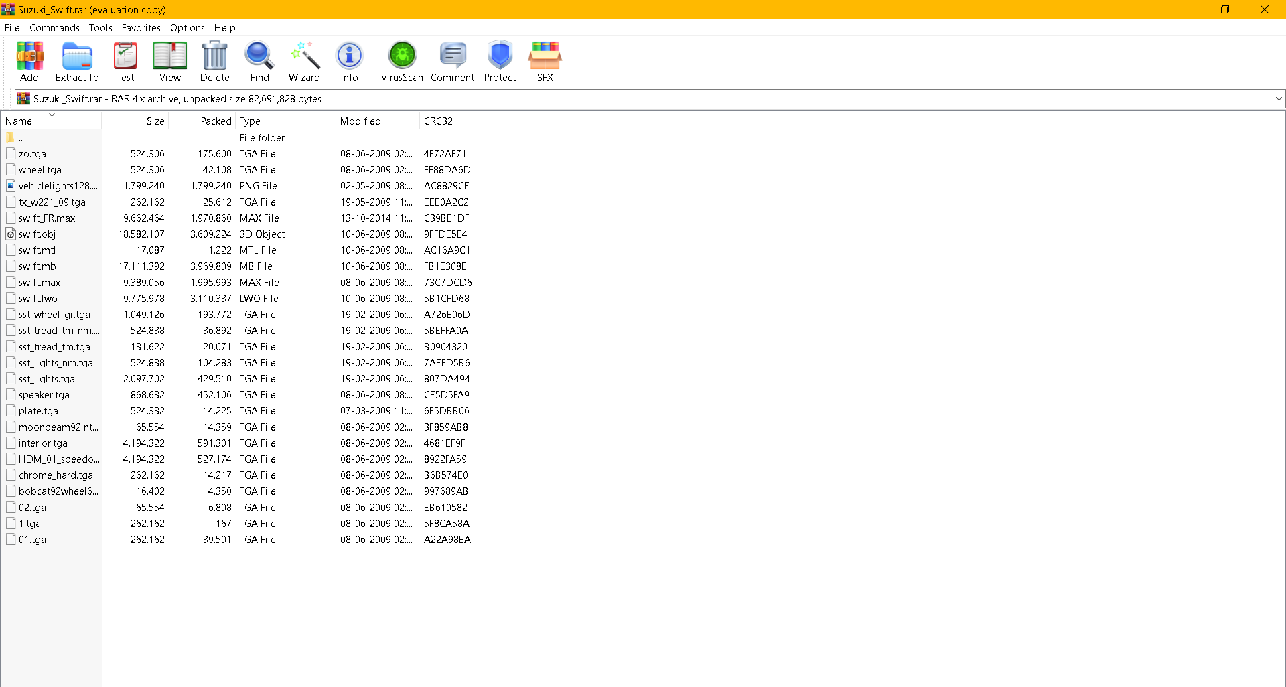Image resolution: width=1286 pixels, height=687 pixels.
Task: Open the Favorites menu
Action: tap(141, 28)
